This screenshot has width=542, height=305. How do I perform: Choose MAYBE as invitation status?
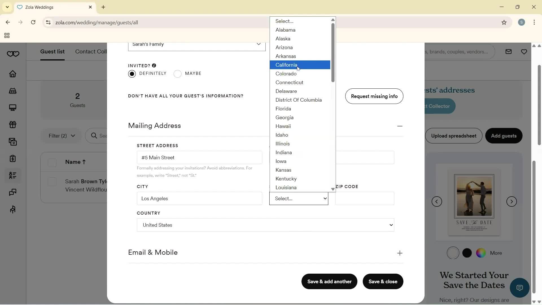coord(178,74)
